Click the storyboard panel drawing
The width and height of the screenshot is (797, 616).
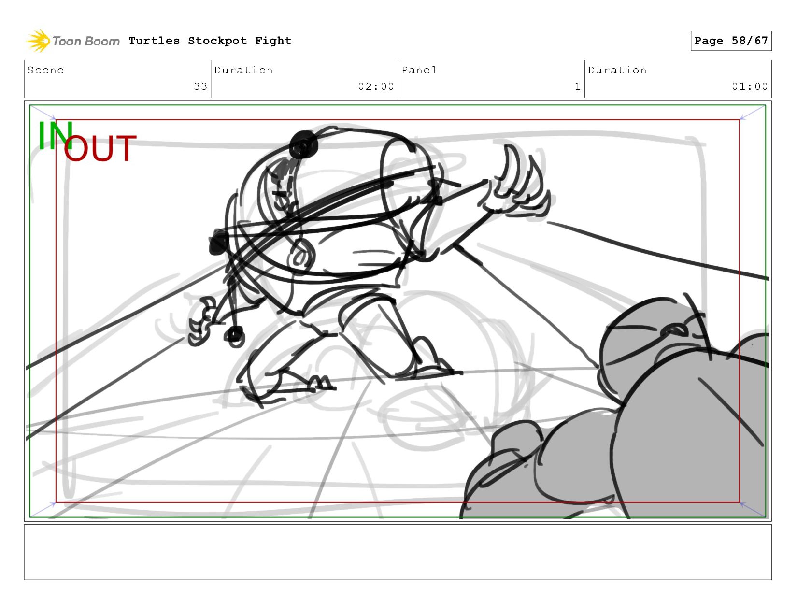(x=398, y=311)
